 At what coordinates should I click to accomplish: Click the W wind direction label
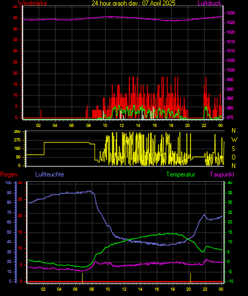pyautogui.click(x=234, y=140)
